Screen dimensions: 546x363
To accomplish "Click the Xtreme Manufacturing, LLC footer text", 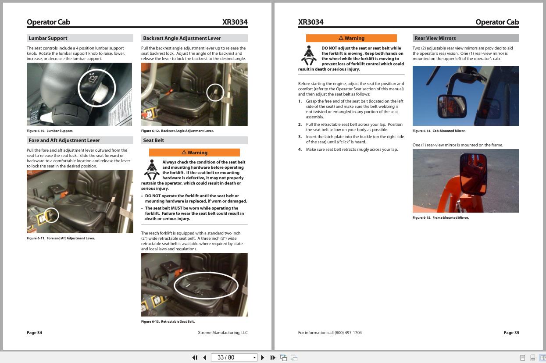I will 223,333.
